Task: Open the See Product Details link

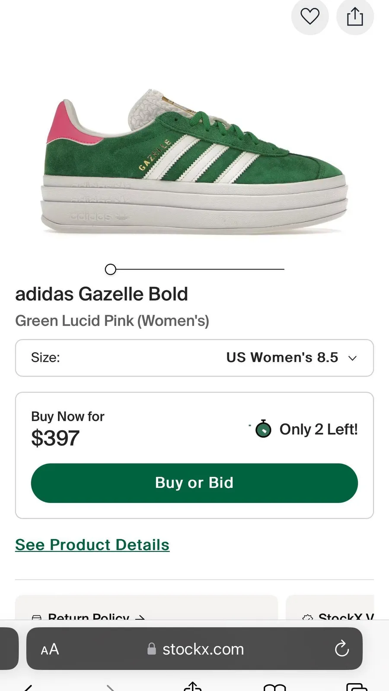Action: pyautogui.click(x=92, y=545)
